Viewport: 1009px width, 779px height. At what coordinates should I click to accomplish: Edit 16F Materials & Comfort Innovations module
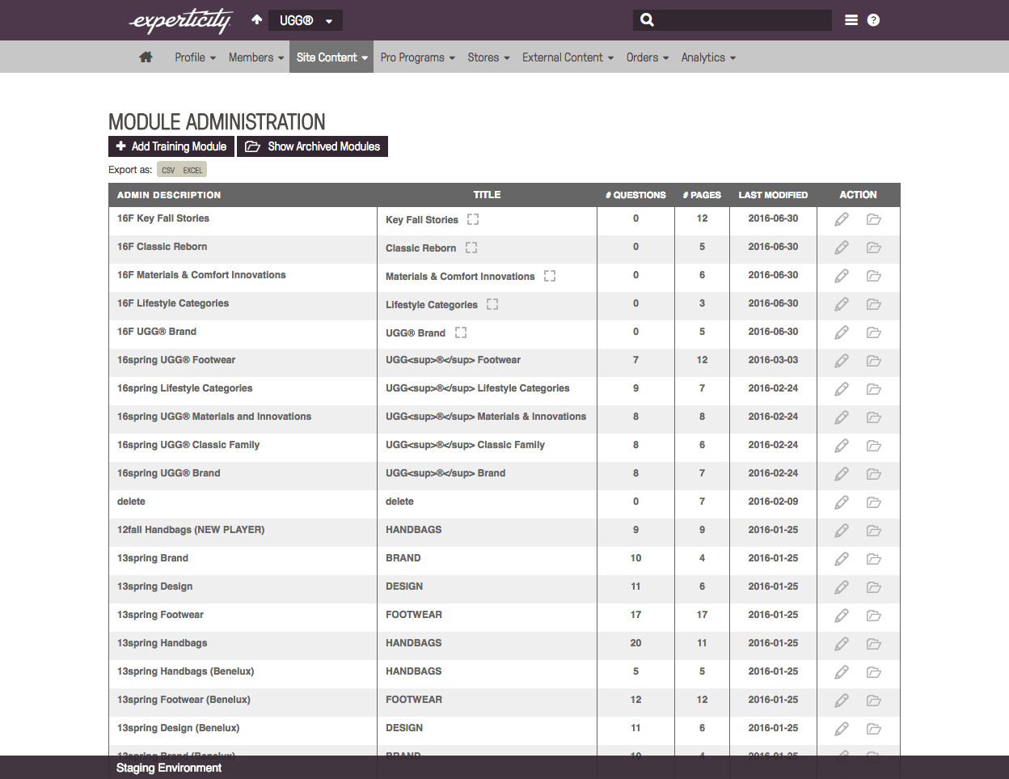(x=842, y=276)
